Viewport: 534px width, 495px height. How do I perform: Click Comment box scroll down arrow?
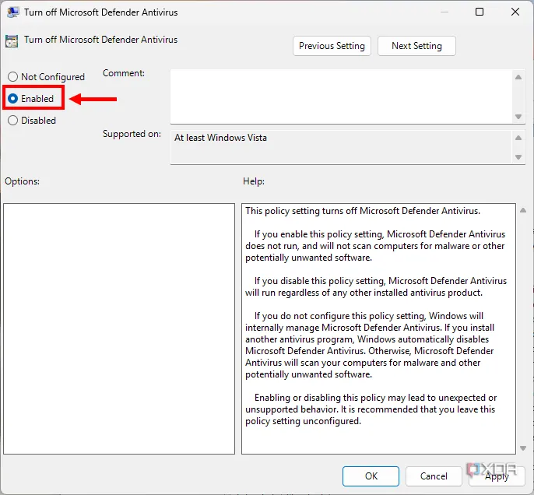pos(518,117)
